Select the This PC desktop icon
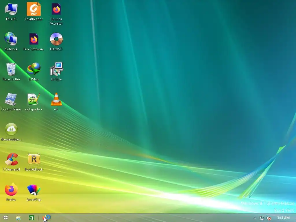Screen dimensions: 296x222 point(11,10)
